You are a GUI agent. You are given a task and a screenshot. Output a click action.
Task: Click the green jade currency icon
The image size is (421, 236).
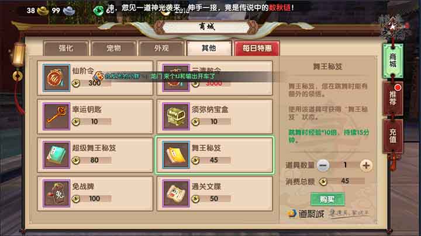coord(99,10)
